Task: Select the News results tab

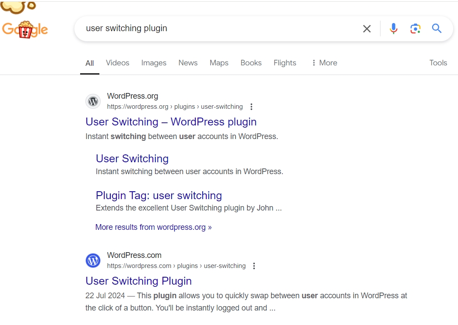Action: tap(188, 63)
